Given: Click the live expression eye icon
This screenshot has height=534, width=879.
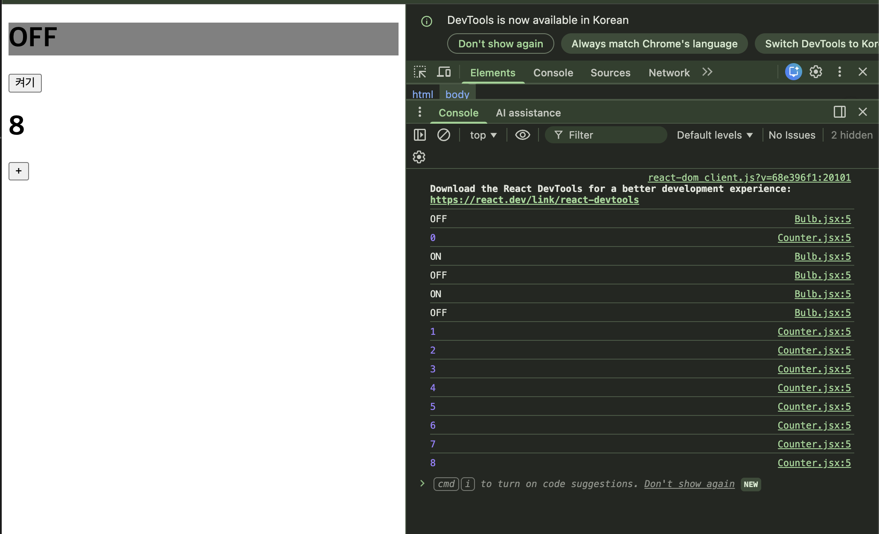Looking at the screenshot, I should tap(522, 135).
